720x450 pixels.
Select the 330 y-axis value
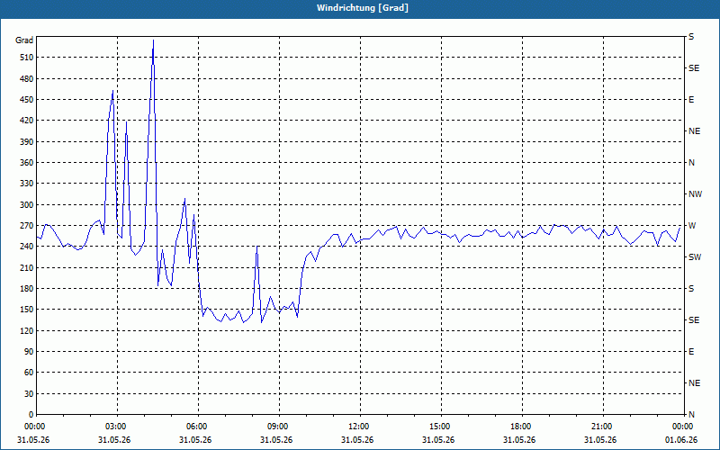point(27,184)
